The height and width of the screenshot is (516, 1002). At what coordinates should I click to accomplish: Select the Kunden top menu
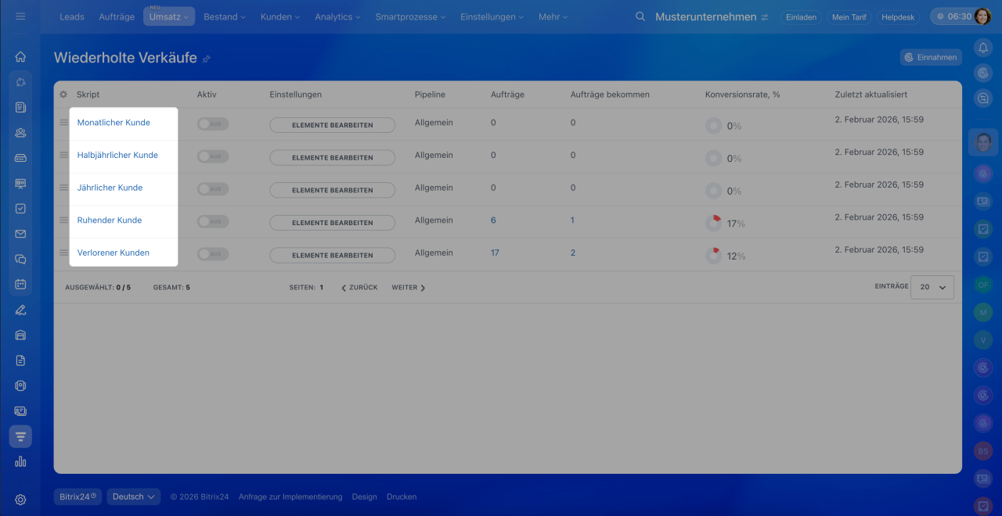(280, 16)
